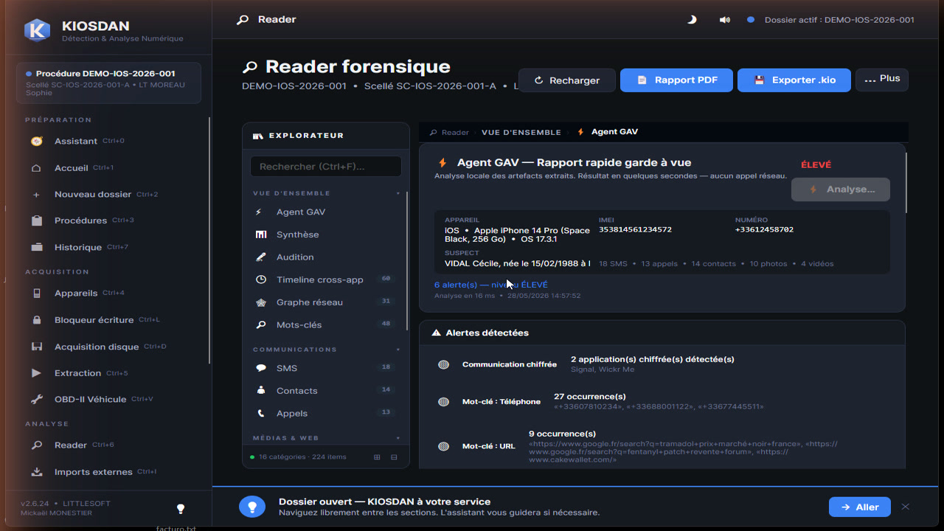Select Procédure DEMO-IOS-2026-001 card
This screenshot has height=531, width=944.
(108, 83)
